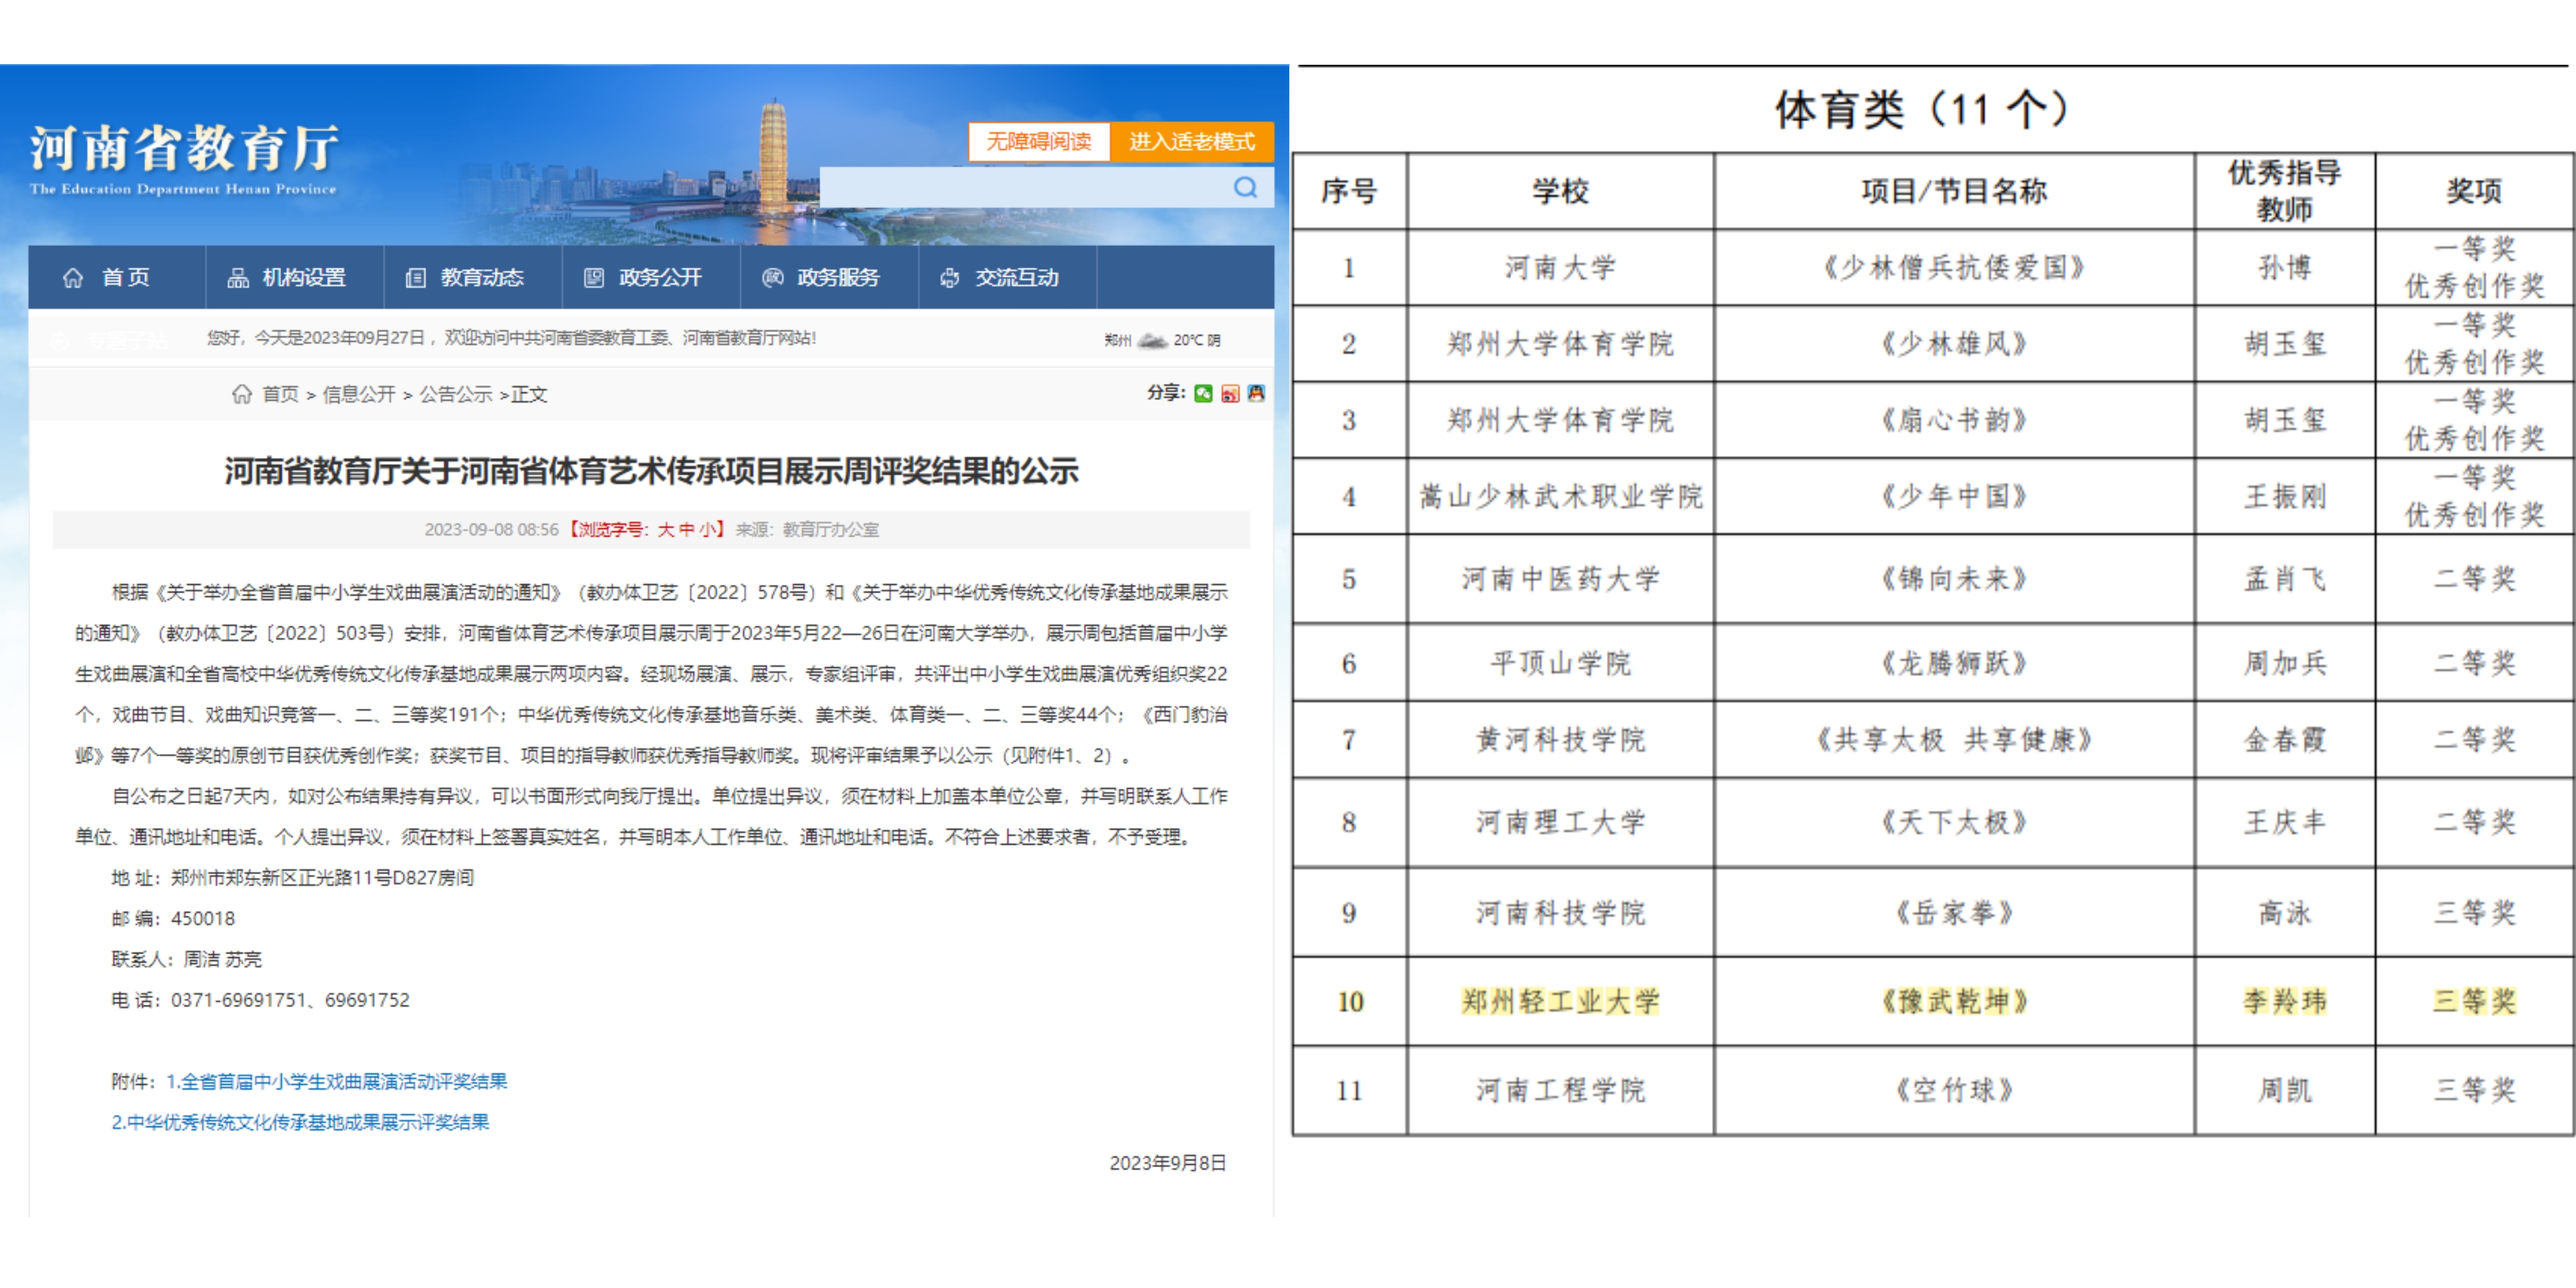Click the search input field
This screenshot has width=2576, height=1288.
(x=1020, y=187)
